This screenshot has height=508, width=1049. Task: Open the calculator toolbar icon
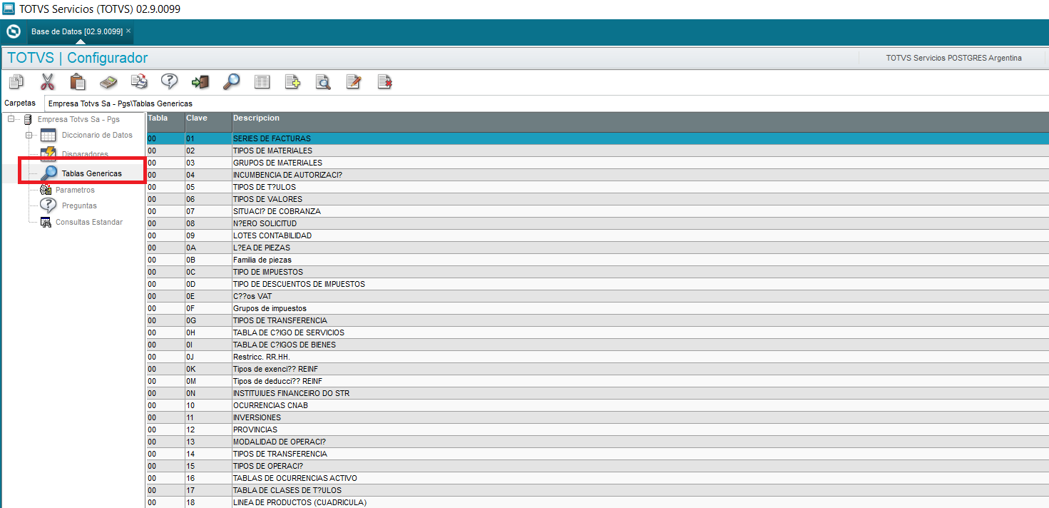108,82
